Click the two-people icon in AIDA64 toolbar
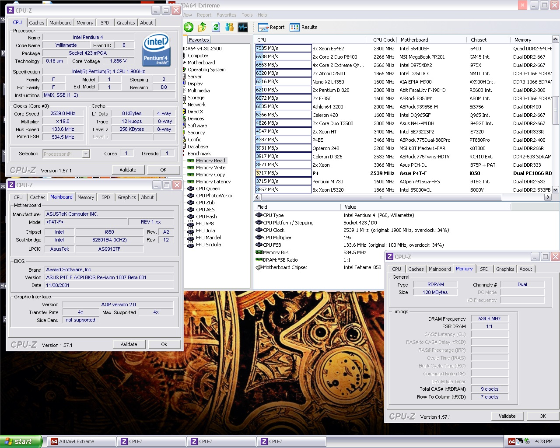Image resolution: width=560 pixels, height=448 pixels. pyautogui.click(x=229, y=27)
